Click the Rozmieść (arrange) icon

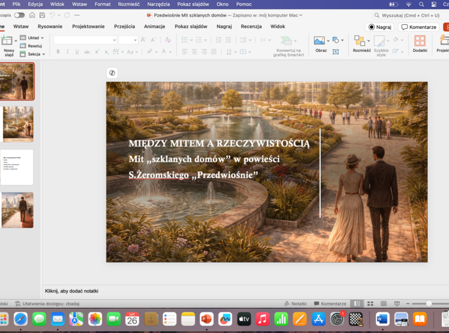click(x=359, y=40)
